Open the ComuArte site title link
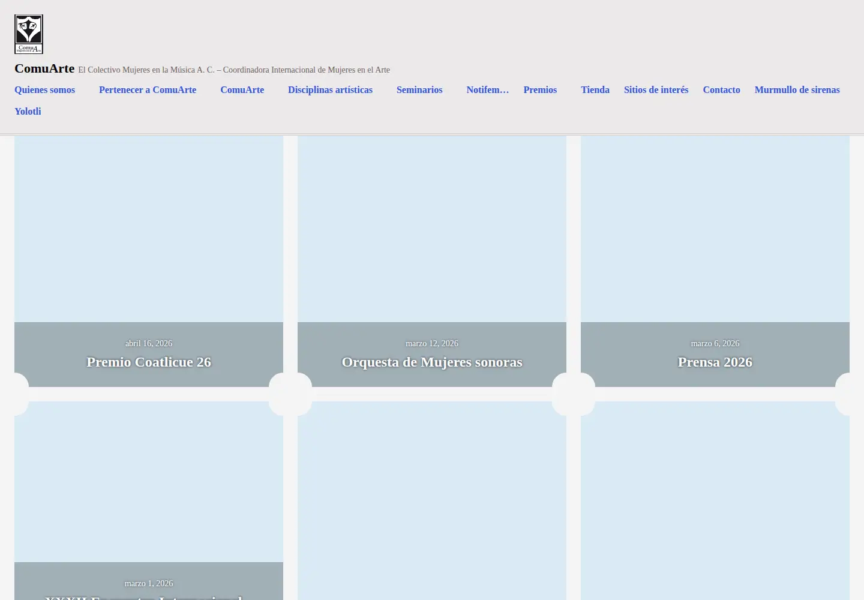This screenshot has width=864, height=600. click(x=44, y=68)
